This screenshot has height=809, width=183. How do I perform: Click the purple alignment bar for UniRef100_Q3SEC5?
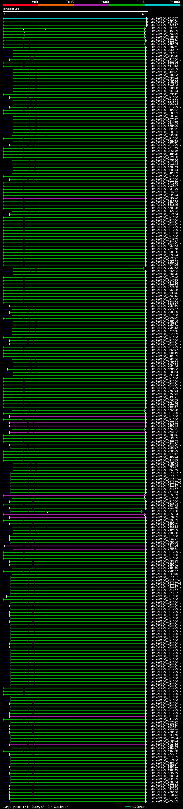point(74,495)
